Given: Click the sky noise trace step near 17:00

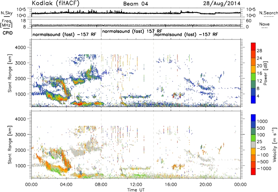Looking at the screenshot, I should [181, 12].
